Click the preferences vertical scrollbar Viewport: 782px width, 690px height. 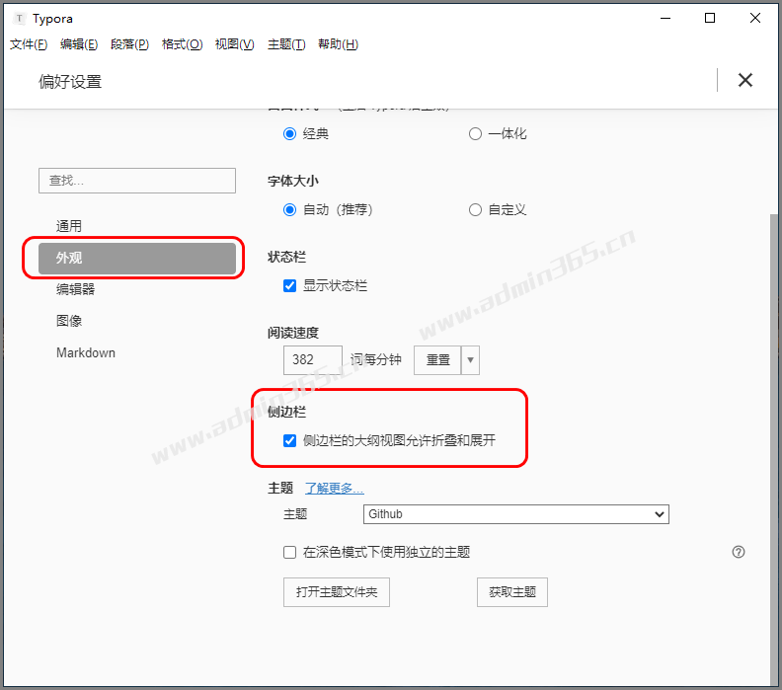click(773, 449)
